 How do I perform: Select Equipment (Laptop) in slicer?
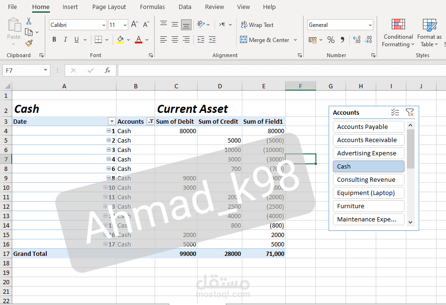pyautogui.click(x=368, y=193)
